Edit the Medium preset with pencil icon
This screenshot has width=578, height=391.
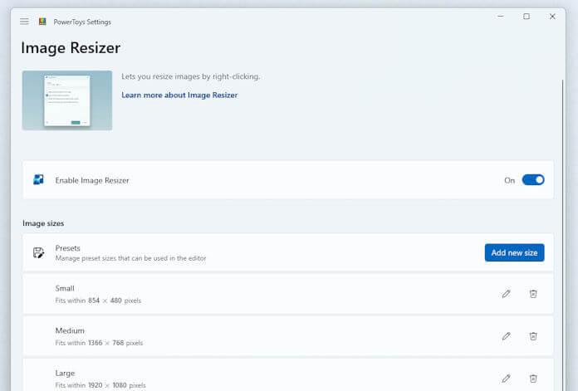point(506,336)
